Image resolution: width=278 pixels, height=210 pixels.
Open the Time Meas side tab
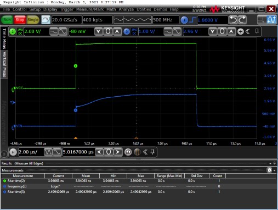4,38
